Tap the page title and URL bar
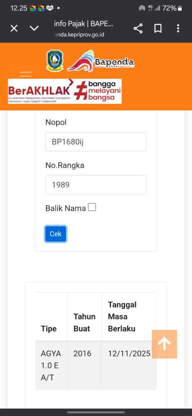Image resolution: width=192 pixels, height=416 pixels. coord(84,29)
